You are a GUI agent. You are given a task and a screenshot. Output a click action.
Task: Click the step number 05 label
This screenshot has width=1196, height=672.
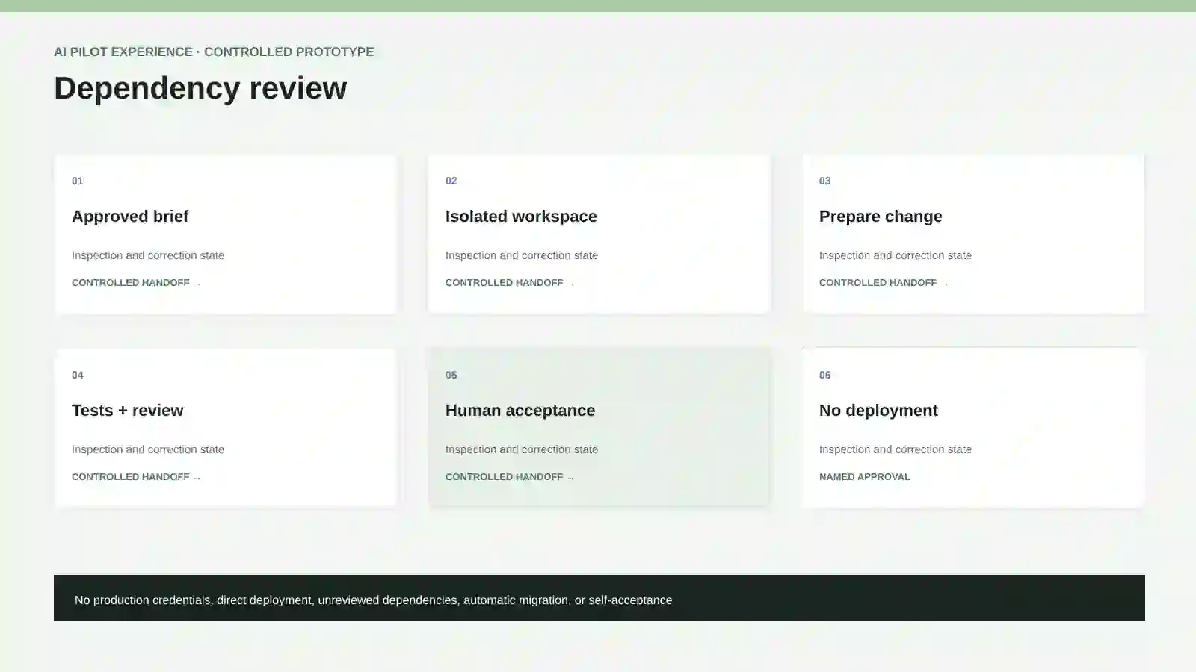point(451,375)
